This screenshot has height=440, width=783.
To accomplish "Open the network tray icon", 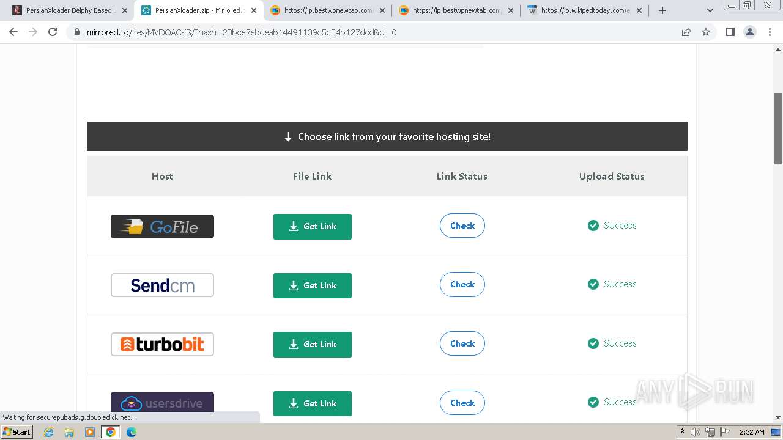I will pyautogui.click(x=710, y=432).
